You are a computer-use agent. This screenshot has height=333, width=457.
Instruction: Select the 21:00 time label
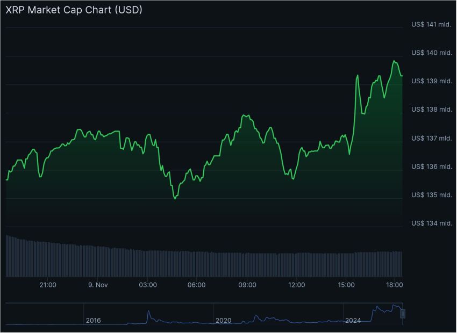(x=48, y=285)
